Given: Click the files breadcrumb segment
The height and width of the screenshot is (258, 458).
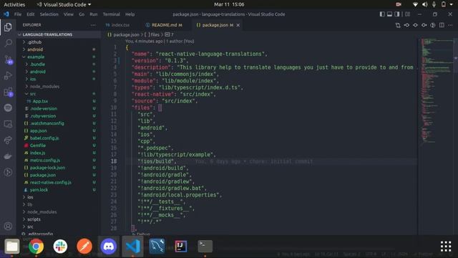Looking at the screenshot, I should (x=152, y=34).
